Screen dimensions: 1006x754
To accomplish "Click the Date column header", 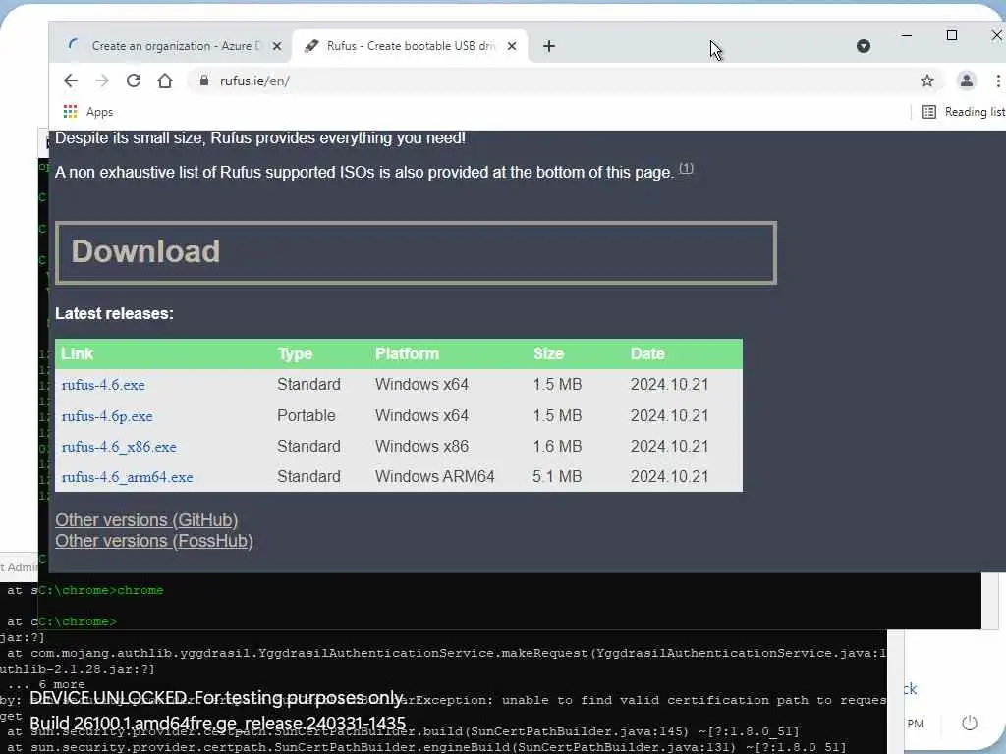I will click(x=647, y=353).
